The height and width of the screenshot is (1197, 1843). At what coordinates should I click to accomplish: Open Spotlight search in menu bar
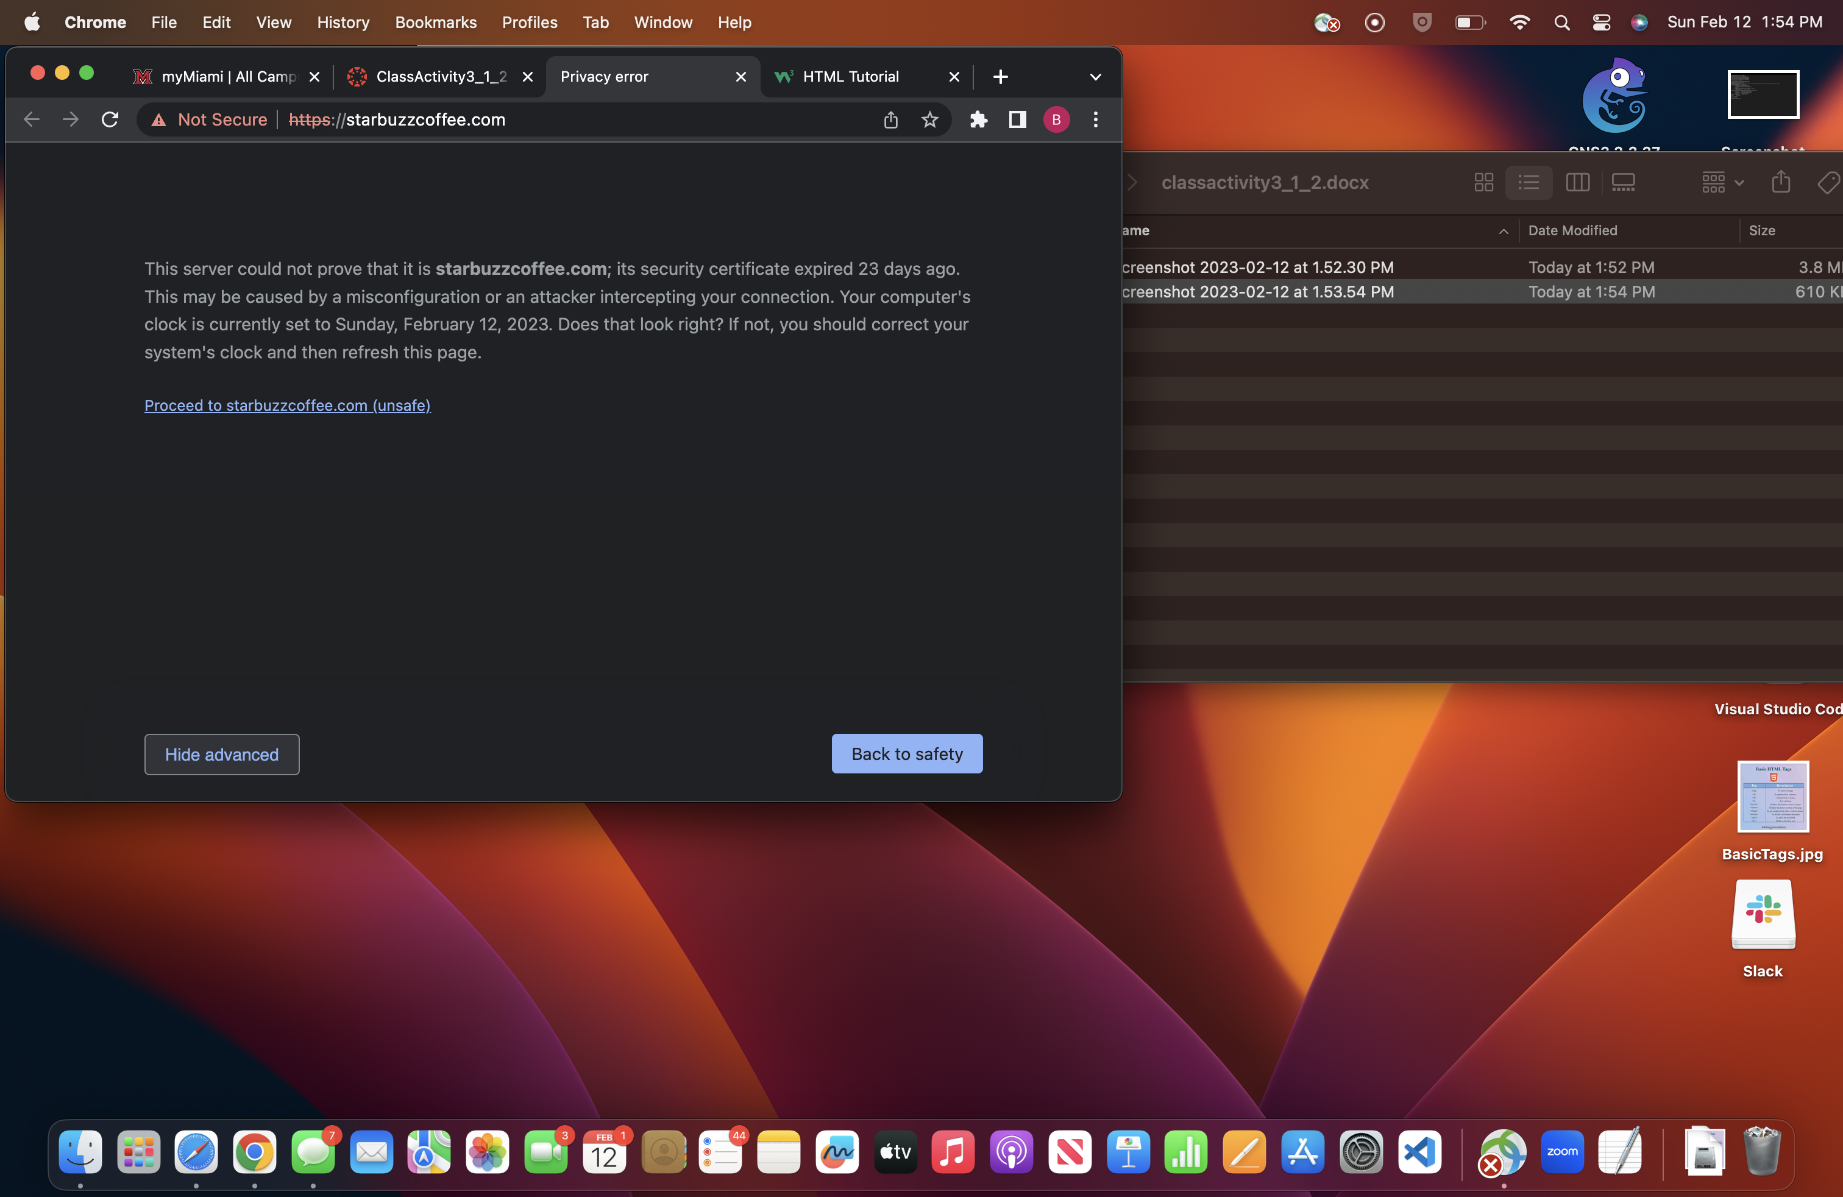coord(1561,23)
